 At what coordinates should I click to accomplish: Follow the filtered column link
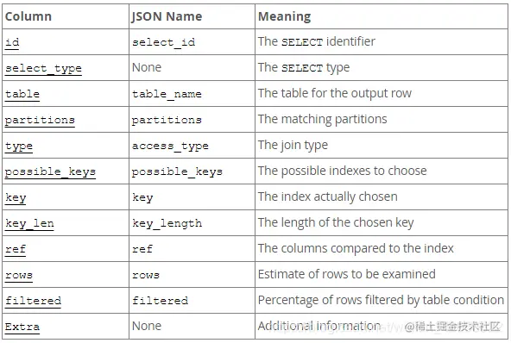point(33,301)
